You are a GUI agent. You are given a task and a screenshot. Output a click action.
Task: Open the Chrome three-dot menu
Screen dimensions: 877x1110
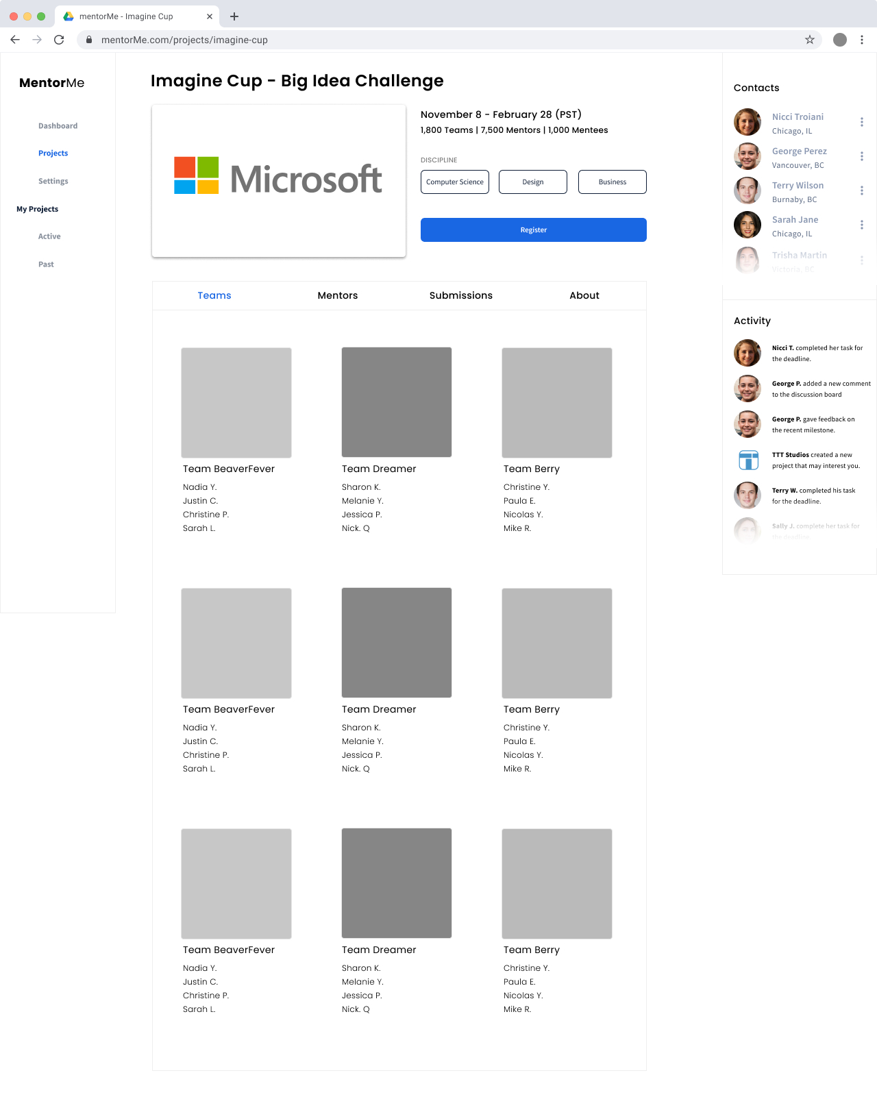(862, 40)
